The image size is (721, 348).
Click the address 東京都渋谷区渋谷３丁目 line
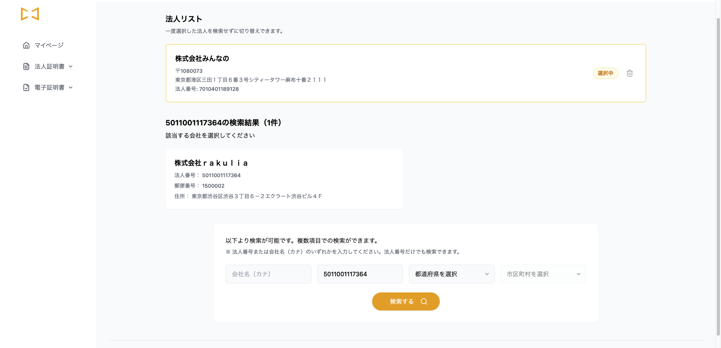248,196
